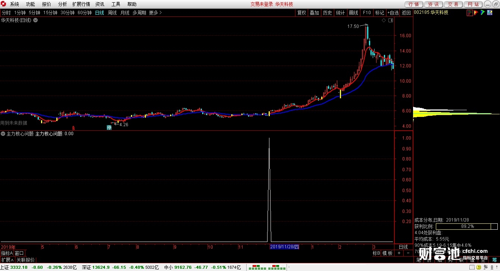The height and width of the screenshot is (271, 500).
Task: Select the 日线 period tab
Action: [100, 13]
